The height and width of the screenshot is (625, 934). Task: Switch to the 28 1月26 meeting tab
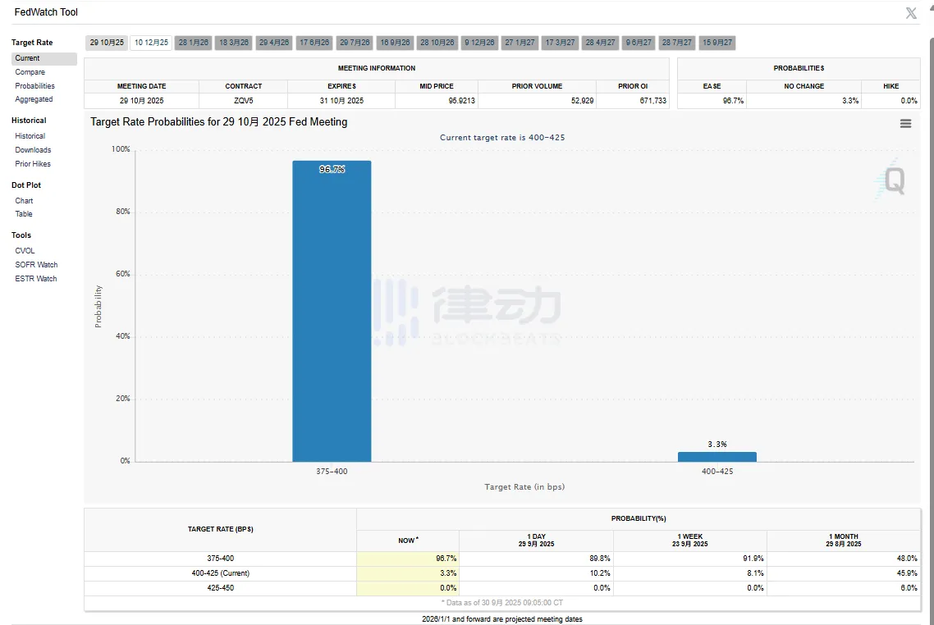193,42
